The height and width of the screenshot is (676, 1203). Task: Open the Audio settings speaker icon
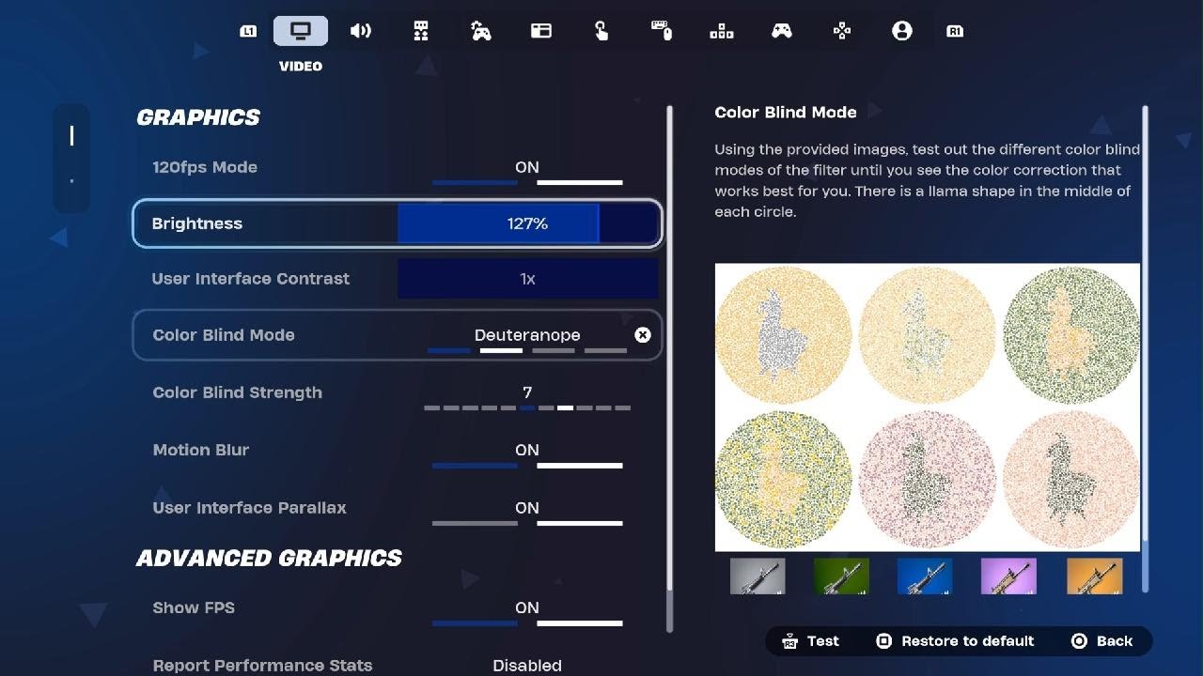[x=361, y=31]
